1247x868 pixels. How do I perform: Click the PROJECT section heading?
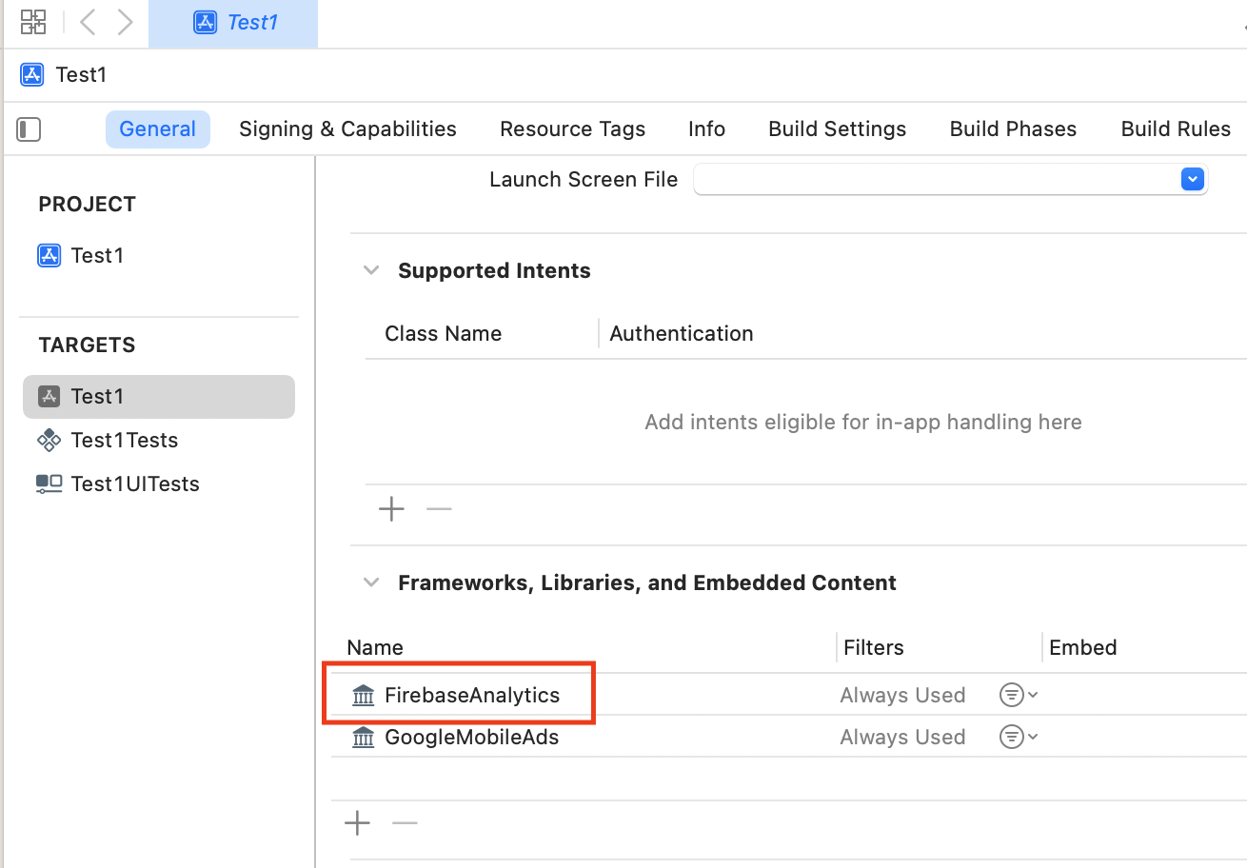coord(88,205)
